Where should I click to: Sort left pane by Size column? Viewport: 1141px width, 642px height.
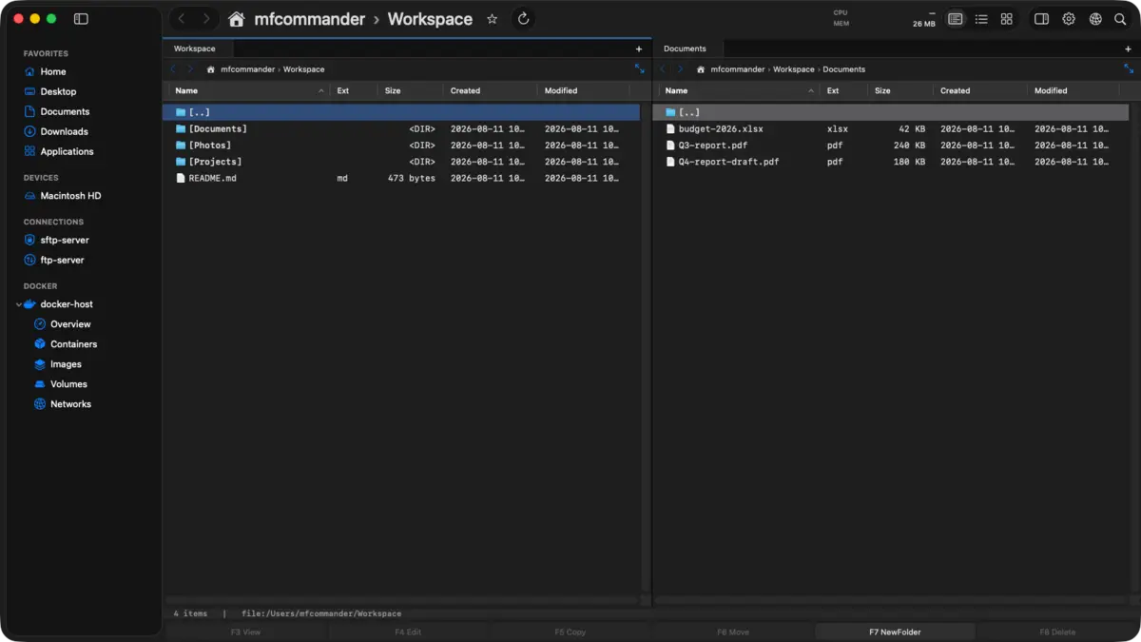pos(410,90)
